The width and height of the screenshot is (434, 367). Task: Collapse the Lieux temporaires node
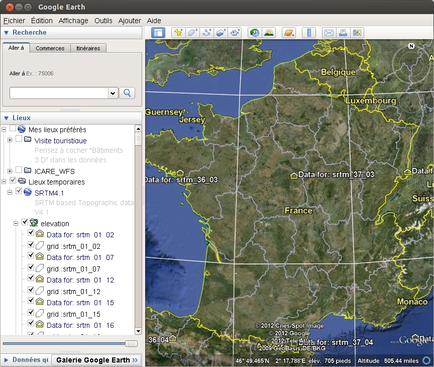tap(4, 181)
